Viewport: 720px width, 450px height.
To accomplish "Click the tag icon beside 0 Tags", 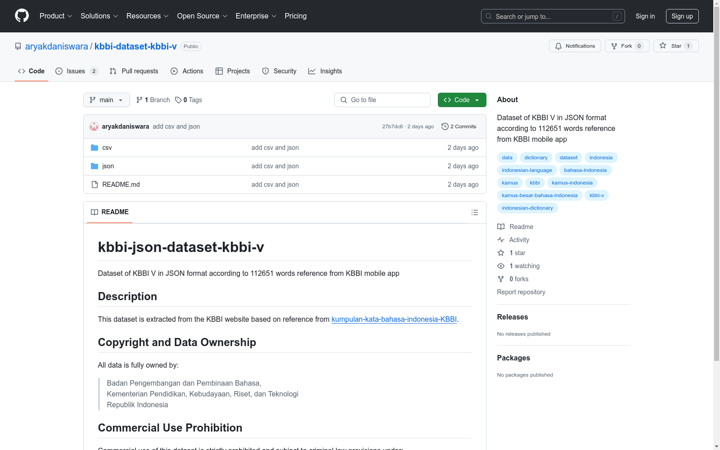I will 178,100.
